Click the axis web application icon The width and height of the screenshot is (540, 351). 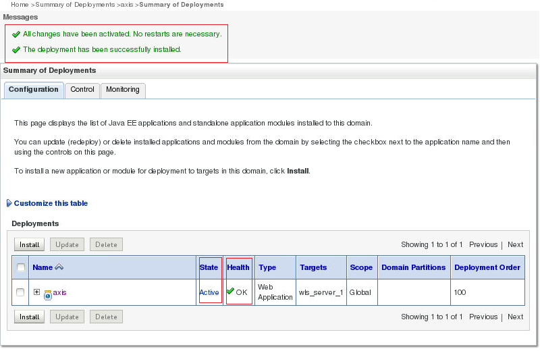point(48,295)
